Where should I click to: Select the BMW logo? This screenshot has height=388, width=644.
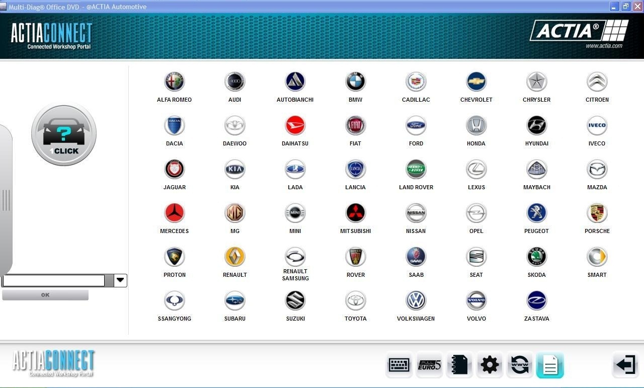click(x=356, y=82)
